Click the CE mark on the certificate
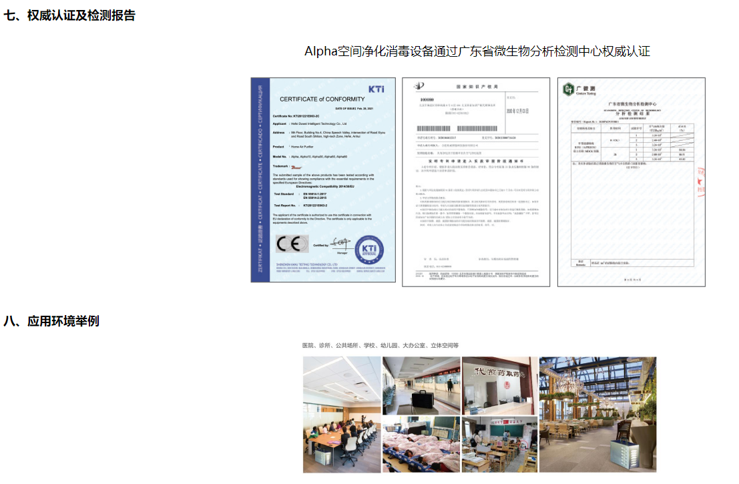Screen dimensions: 739x484 click(x=292, y=244)
